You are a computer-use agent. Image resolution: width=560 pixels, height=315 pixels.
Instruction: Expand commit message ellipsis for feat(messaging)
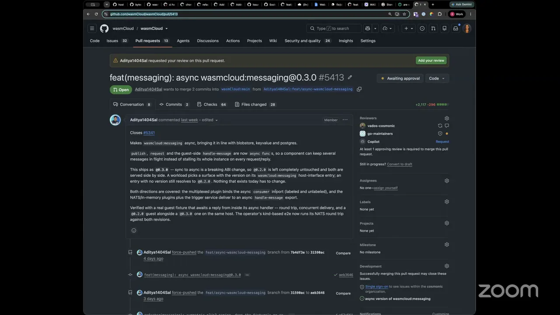coord(247,275)
